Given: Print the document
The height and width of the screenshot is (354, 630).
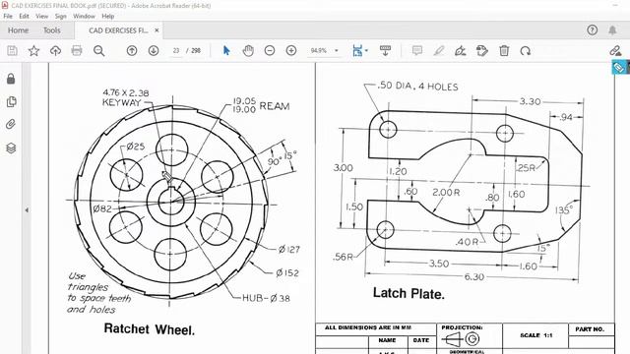Looking at the screenshot, I should click(77, 50).
